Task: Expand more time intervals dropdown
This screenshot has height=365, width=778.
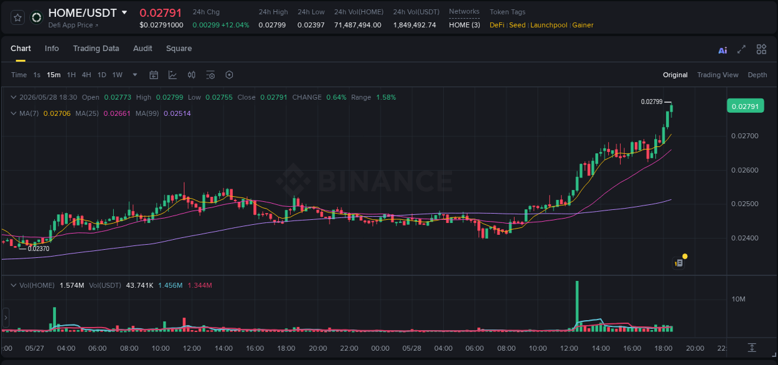Action: pos(134,75)
